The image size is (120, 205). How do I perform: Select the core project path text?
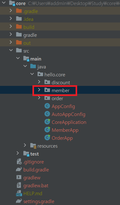(74, 4)
